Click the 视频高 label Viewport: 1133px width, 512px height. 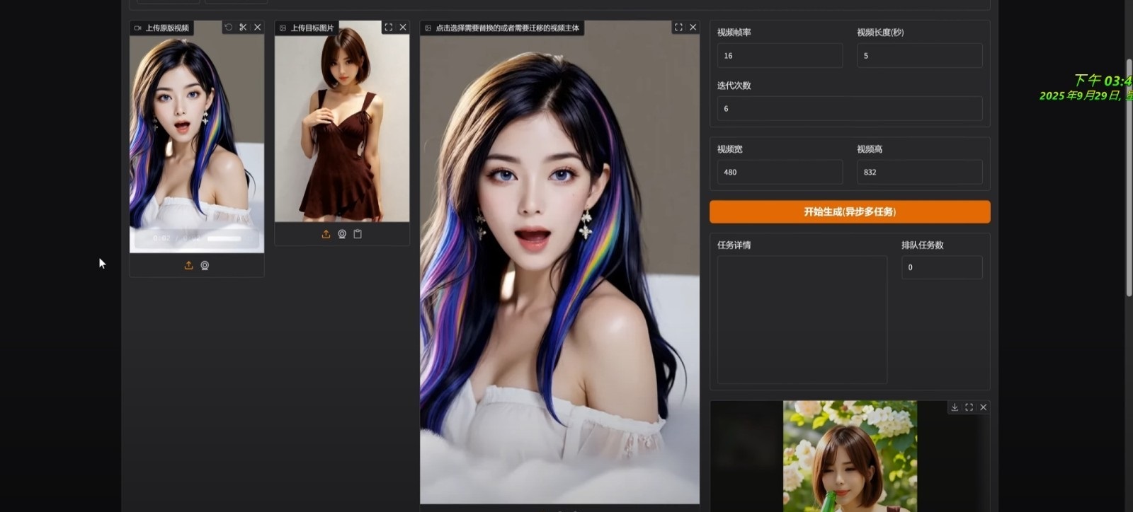[x=870, y=149]
